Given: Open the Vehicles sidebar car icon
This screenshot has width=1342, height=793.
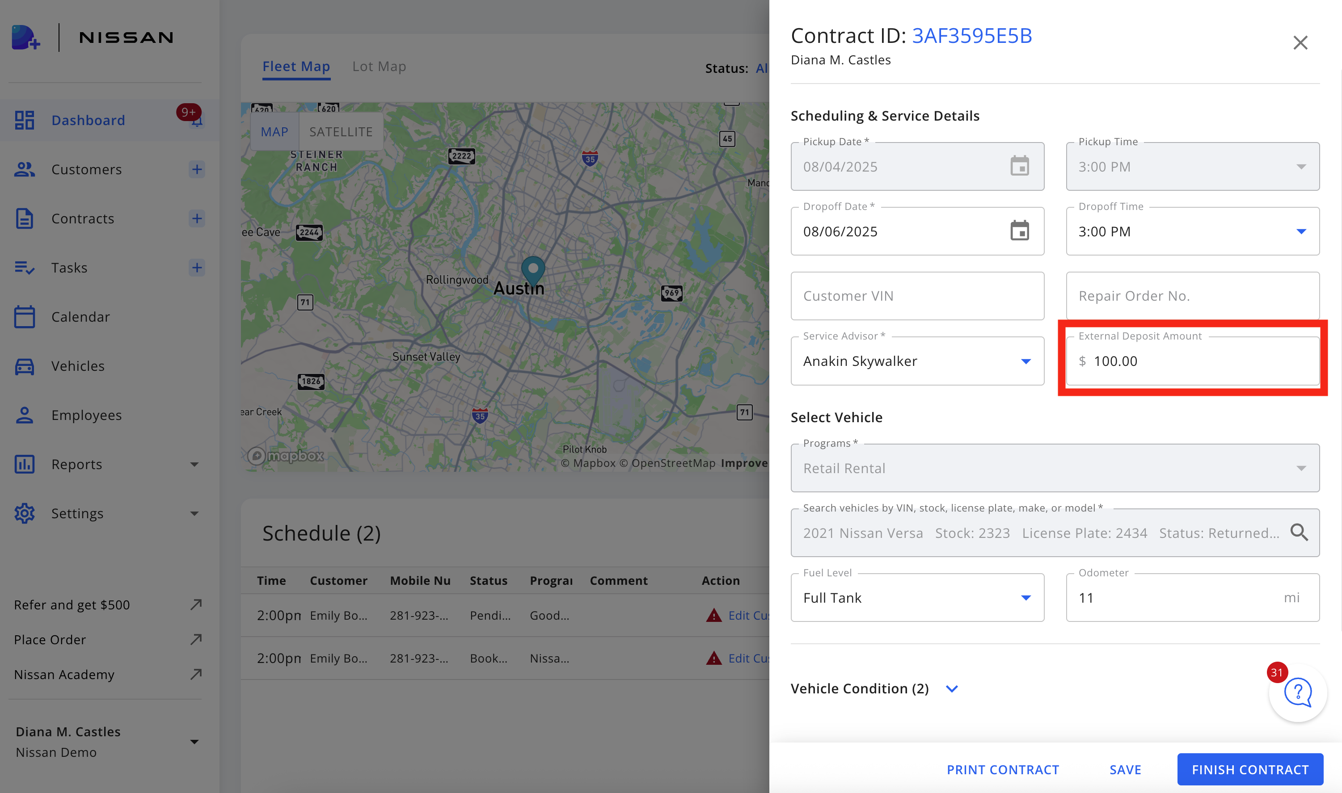Looking at the screenshot, I should tap(25, 366).
